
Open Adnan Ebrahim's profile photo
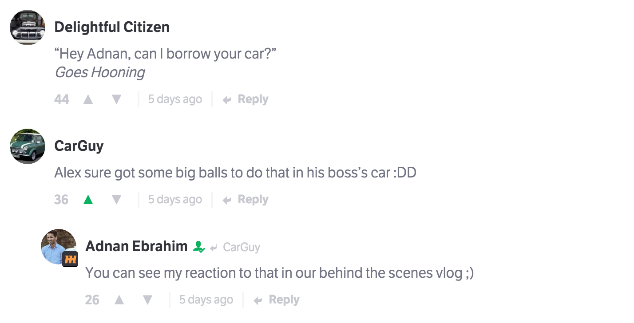pyautogui.click(x=57, y=245)
